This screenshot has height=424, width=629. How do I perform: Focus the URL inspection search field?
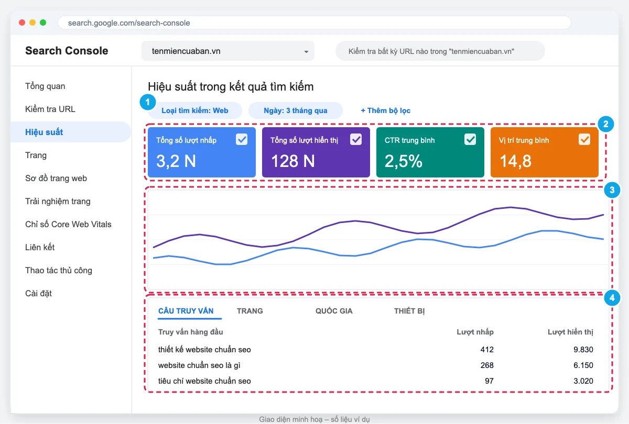point(440,51)
